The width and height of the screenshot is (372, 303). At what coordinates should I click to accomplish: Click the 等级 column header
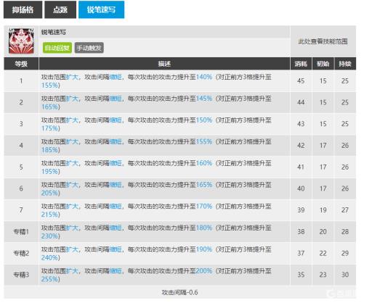coord(21,64)
